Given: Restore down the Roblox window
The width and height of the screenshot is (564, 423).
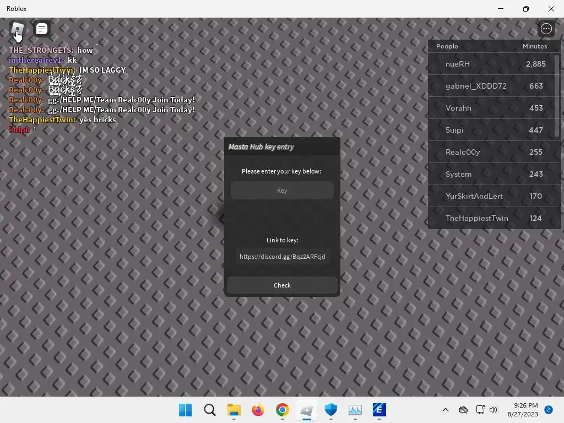Looking at the screenshot, I should (x=526, y=9).
